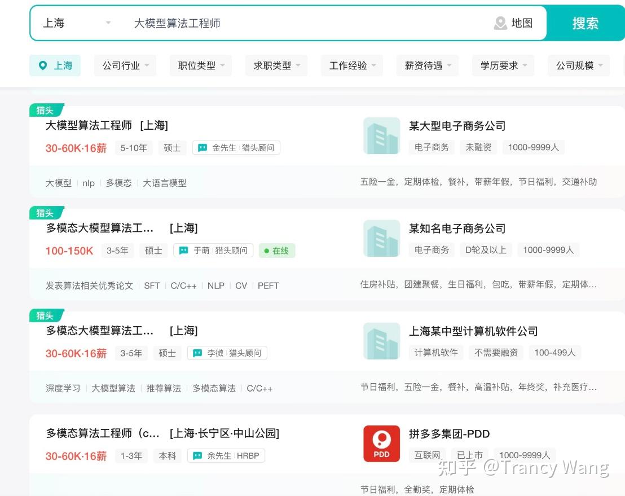Image resolution: width=625 pixels, height=496 pixels.
Task: Open chat icon next to 于萌 猎头顾问
Action: tap(184, 251)
